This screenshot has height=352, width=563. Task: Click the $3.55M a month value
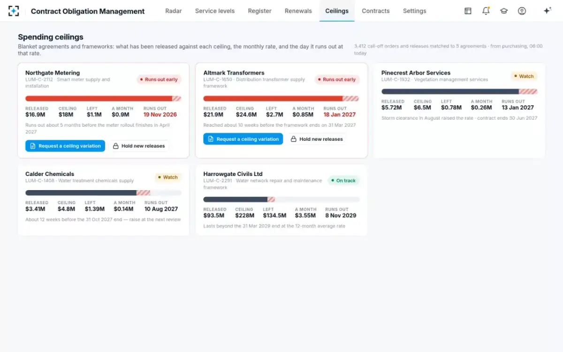tap(305, 215)
